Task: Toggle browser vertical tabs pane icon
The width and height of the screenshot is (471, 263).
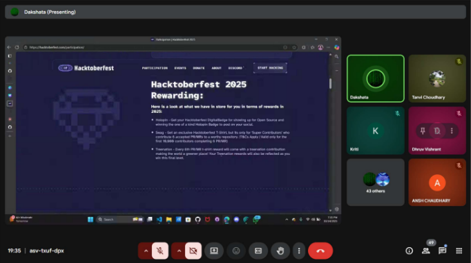Action: [10, 56]
